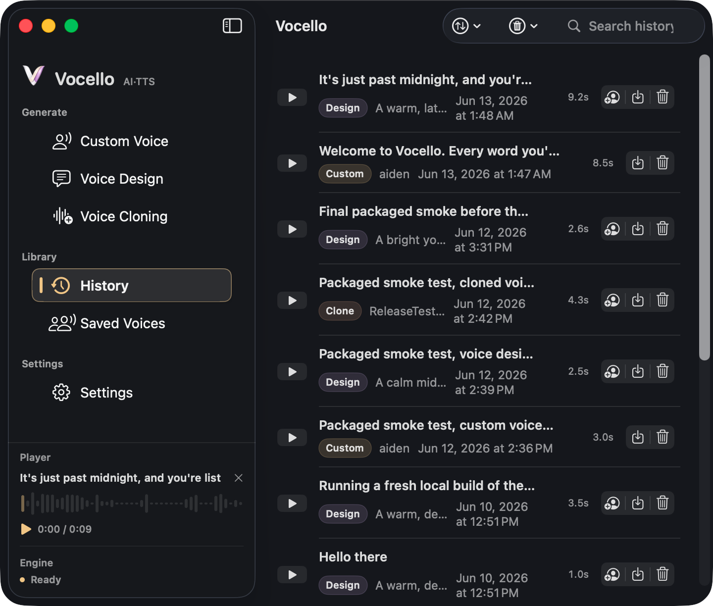Open the sort order dropdown
Screen dimensions: 713x606
point(466,26)
